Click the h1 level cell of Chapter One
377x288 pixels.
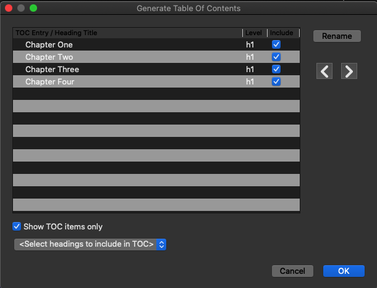(250, 44)
